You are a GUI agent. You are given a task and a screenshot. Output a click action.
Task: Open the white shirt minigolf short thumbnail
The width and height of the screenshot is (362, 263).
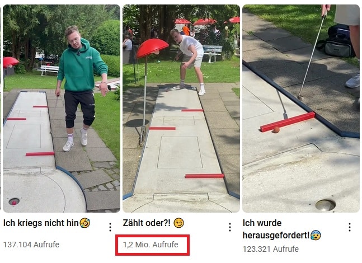[x=181, y=109]
